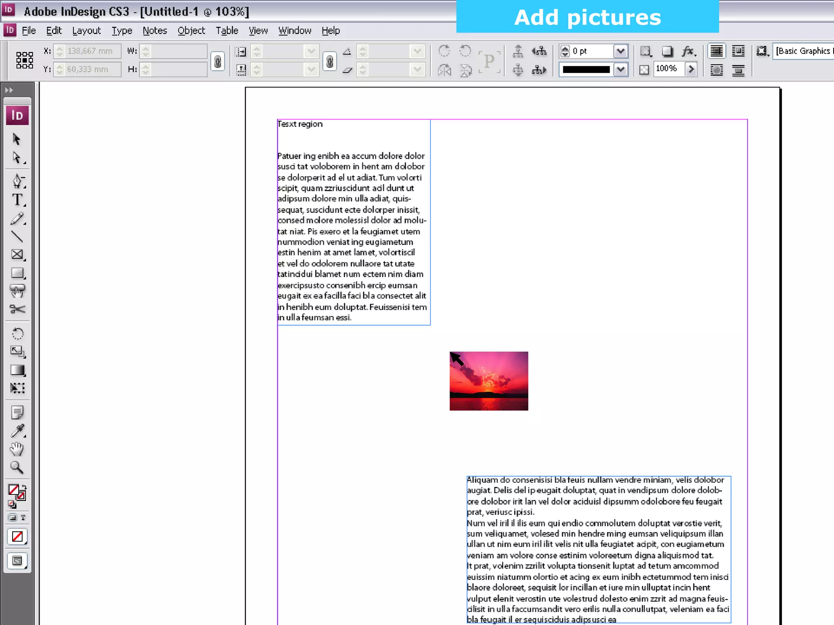Open the Object menu

[191, 31]
